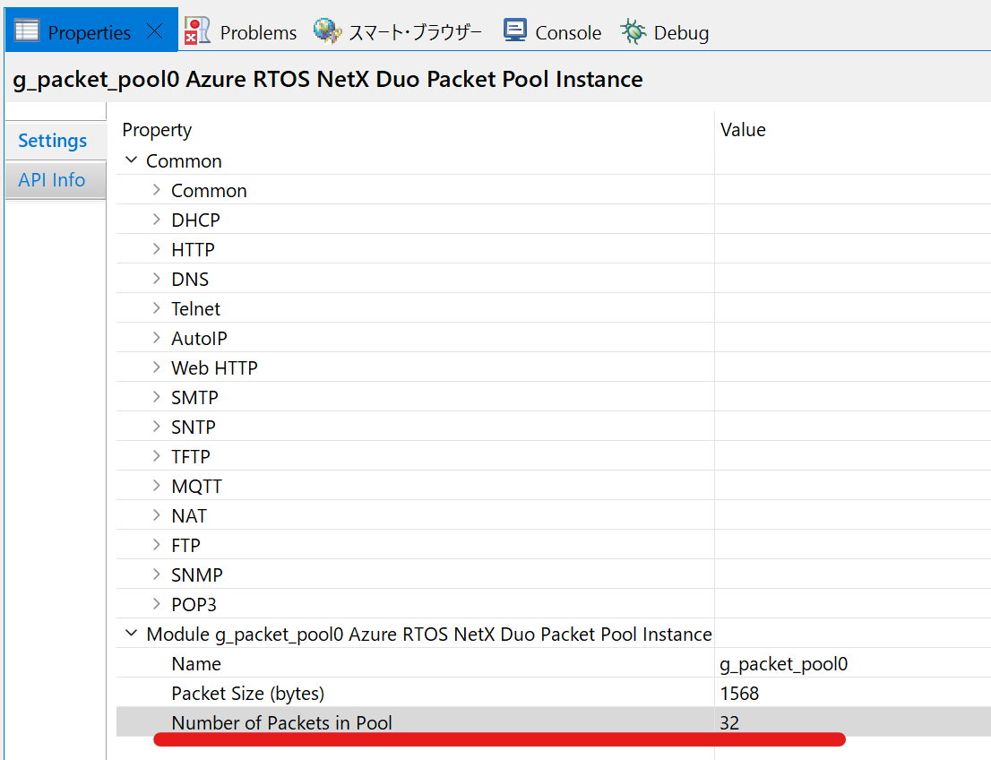This screenshot has height=760, width=991.
Task: Collapse the Module g_packet_pool0 group
Action: (x=132, y=633)
